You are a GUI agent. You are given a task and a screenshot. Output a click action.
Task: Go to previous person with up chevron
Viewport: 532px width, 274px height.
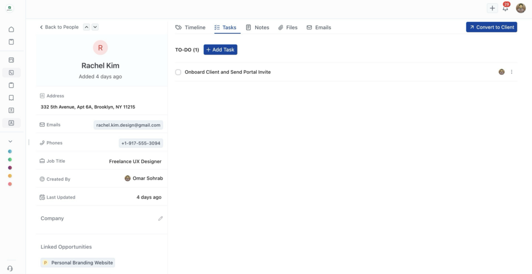pyautogui.click(x=87, y=27)
